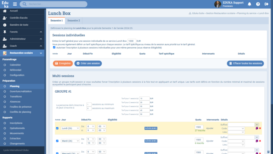
Task: Switch to the Semestre 2 tab
Action: [74, 21]
